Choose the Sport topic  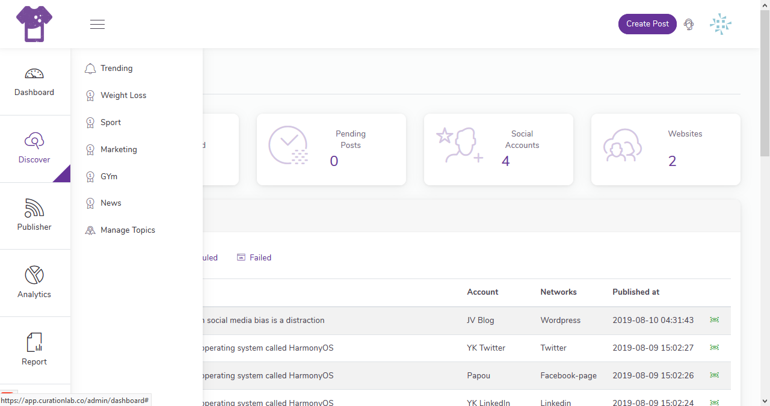111,123
